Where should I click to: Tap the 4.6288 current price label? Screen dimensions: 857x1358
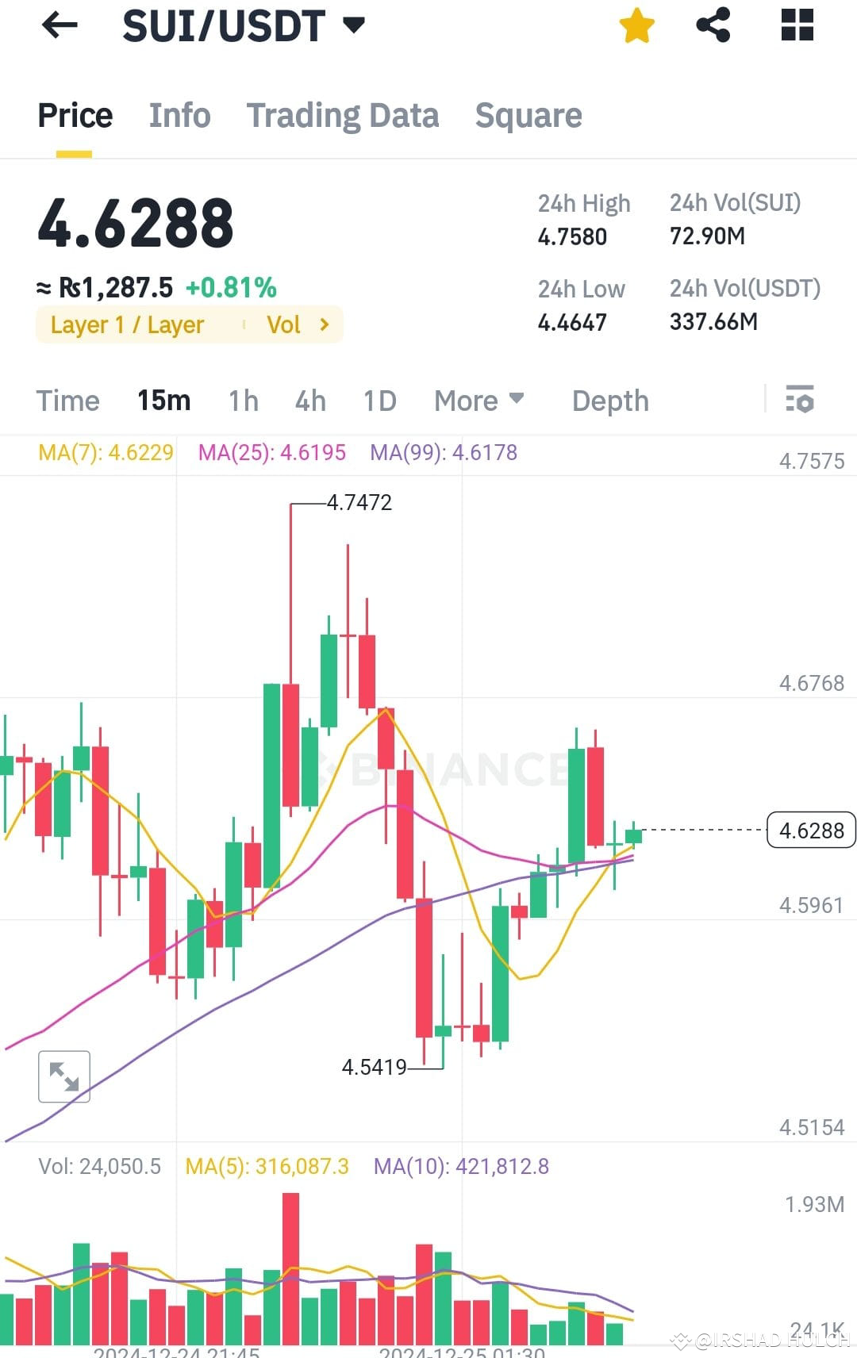[x=811, y=831]
